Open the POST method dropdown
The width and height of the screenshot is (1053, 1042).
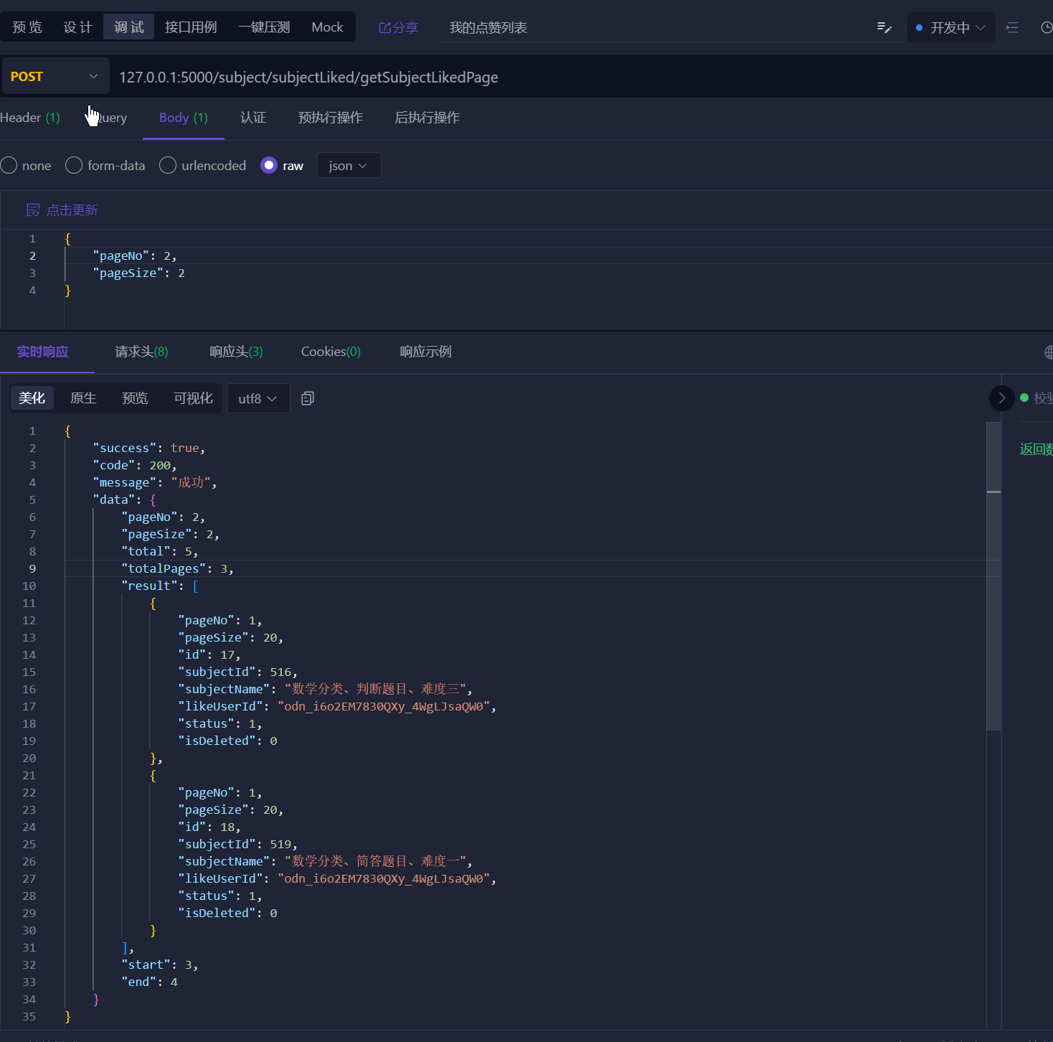coord(55,76)
